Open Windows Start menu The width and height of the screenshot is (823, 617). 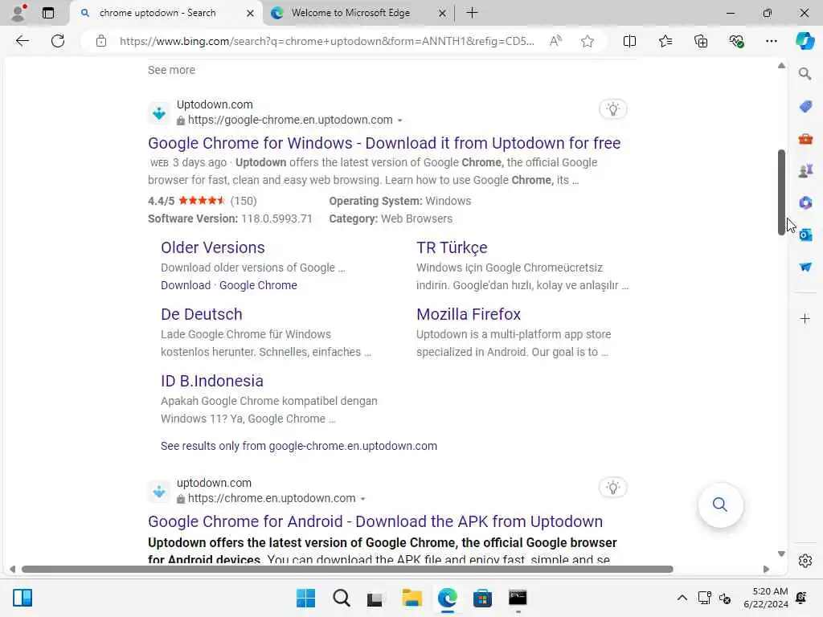coord(305,598)
